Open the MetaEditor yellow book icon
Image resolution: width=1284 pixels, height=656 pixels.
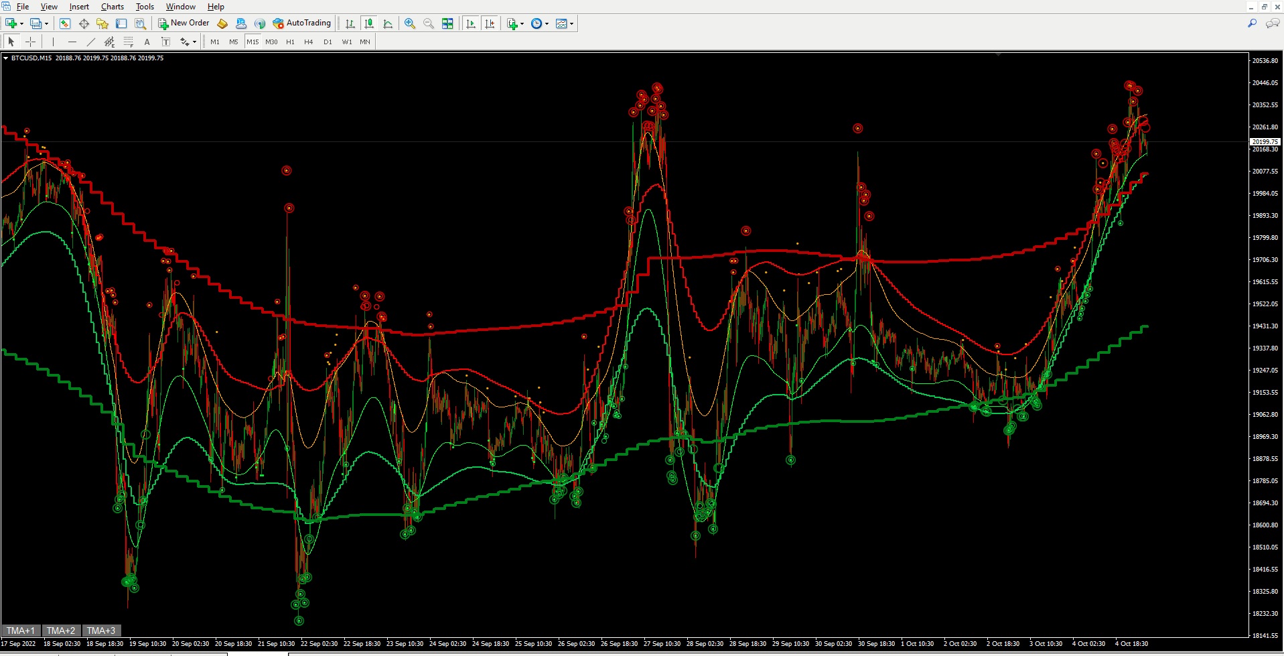coord(222,23)
